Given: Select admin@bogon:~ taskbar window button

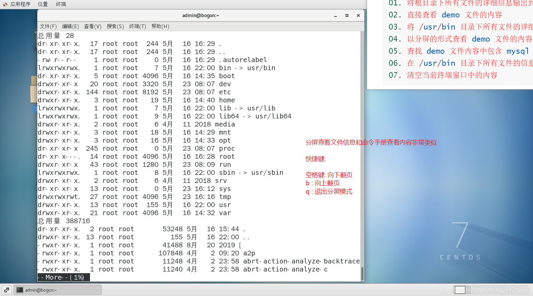Looking at the screenshot, I should tap(58, 290).
